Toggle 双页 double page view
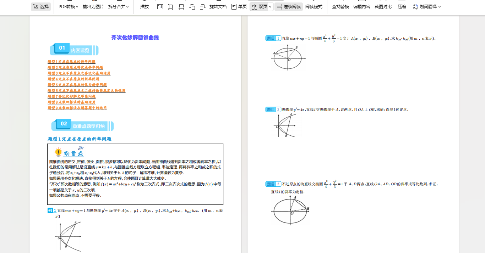 pos(259,7)
